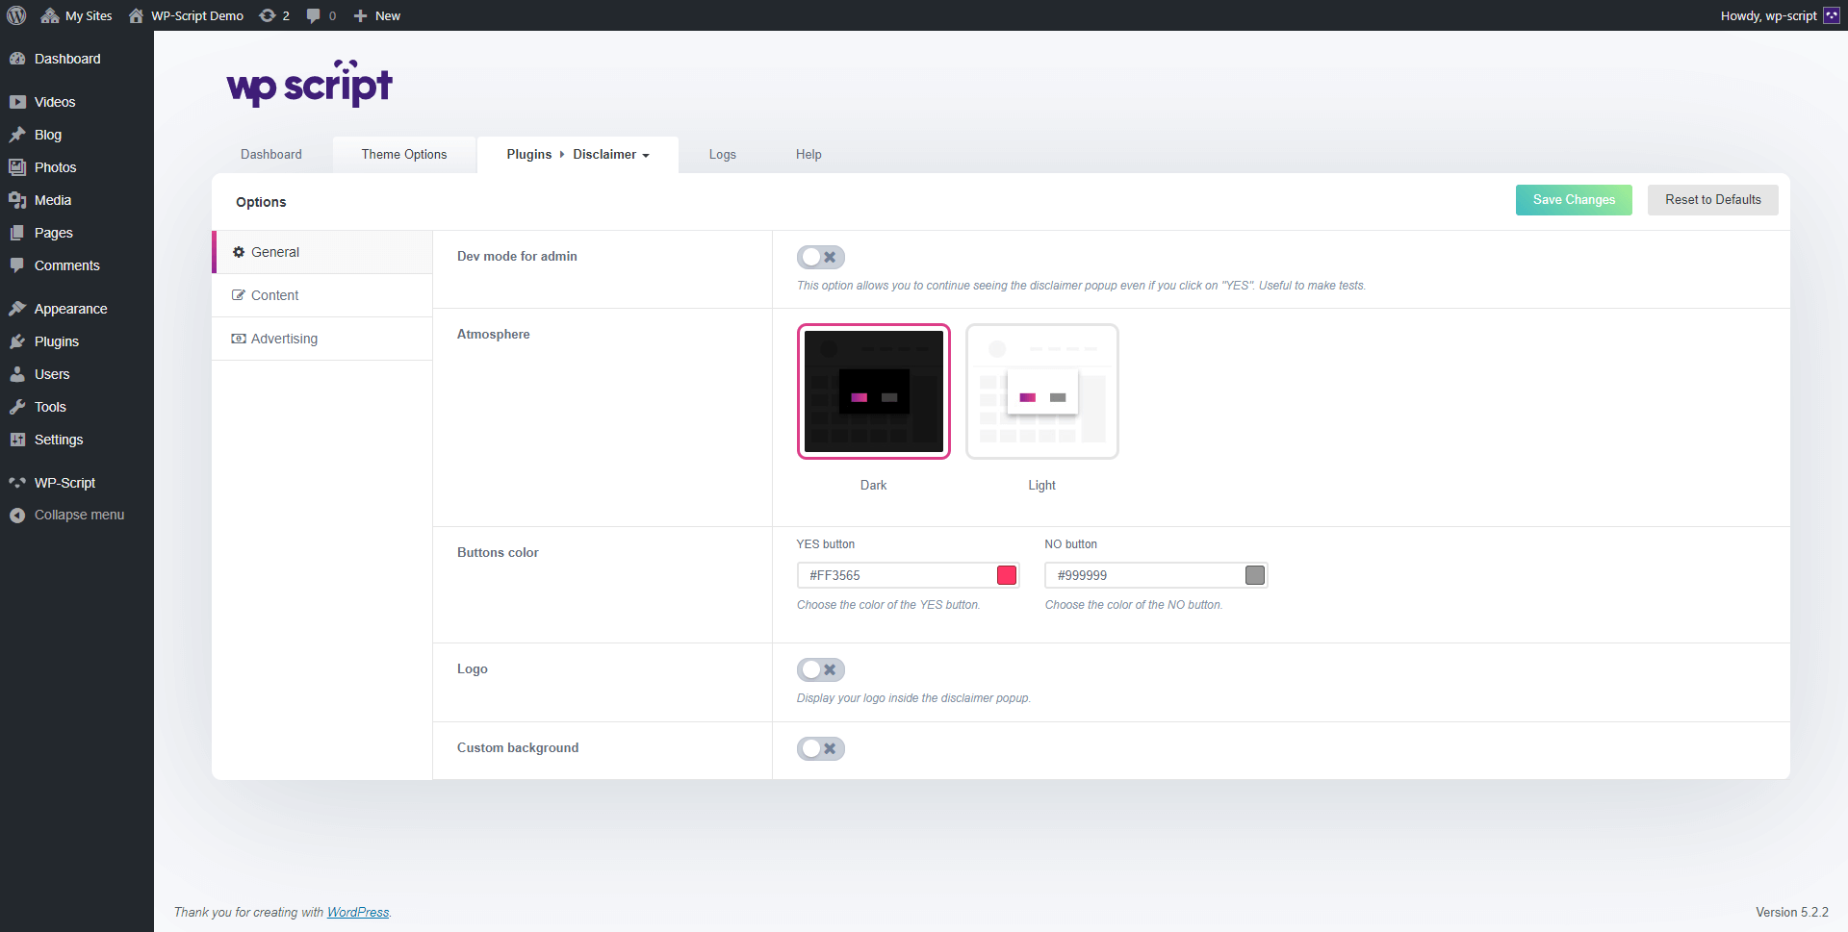The image size is (1848, 932).
Task: Select the Dark atmosphere thumbnail
Action: pos(874,391)
